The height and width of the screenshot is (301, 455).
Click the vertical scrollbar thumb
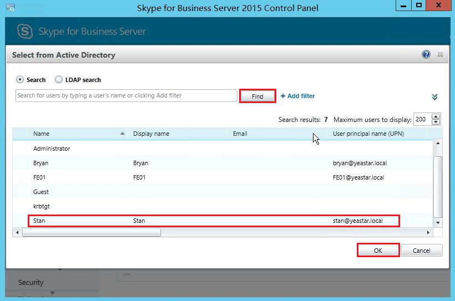point(438,187)
